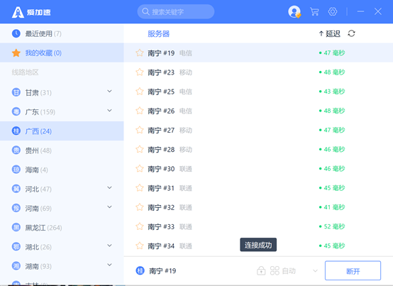Screen dimensions: 393x286
Task: Open the shopping cart icon
Action: click(x=314, y=11)
